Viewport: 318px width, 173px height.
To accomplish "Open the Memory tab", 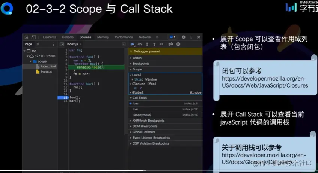I will pos(103,37).
